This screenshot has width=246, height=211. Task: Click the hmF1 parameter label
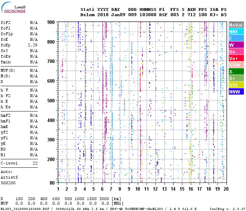click(6, 121)
